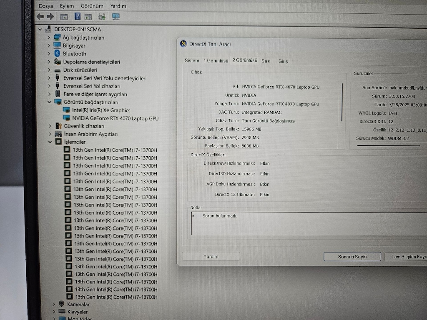Click the Cihaz panel vertical scrollbar
This screenshot has height=320, width=427.
(x=342, y=102)
